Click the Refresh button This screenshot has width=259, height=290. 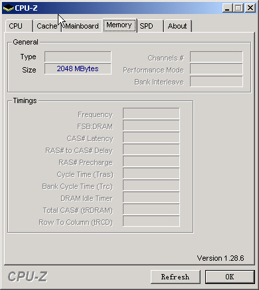coord(175,277)
